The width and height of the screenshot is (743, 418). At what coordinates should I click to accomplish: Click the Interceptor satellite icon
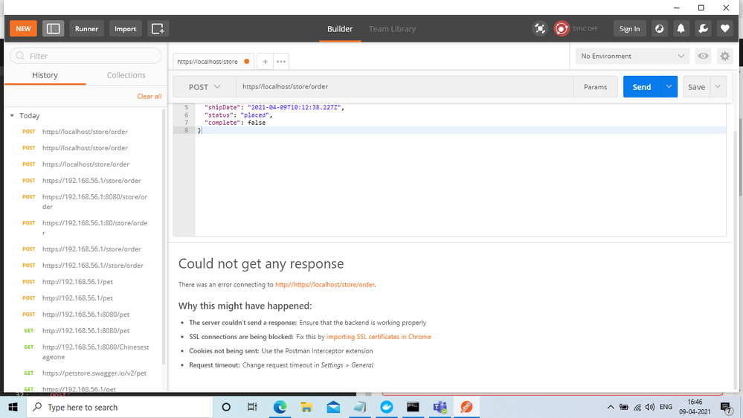click(540, 28)
